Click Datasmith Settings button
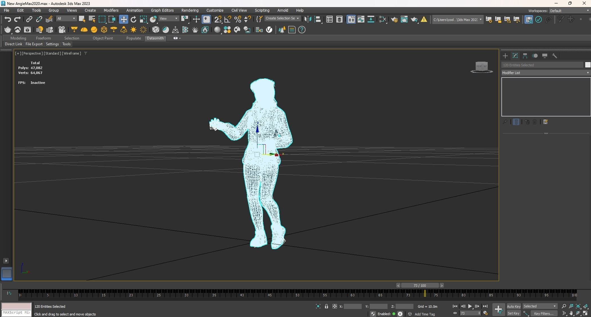Viewport: 591px width, 317px height. click(52, 44)
